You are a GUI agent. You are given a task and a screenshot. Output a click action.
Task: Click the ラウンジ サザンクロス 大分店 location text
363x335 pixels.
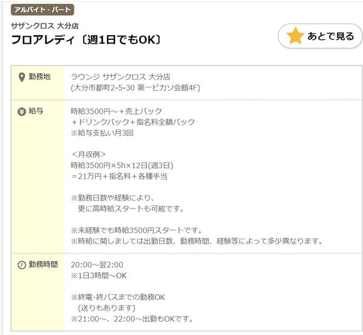(120, 77)
